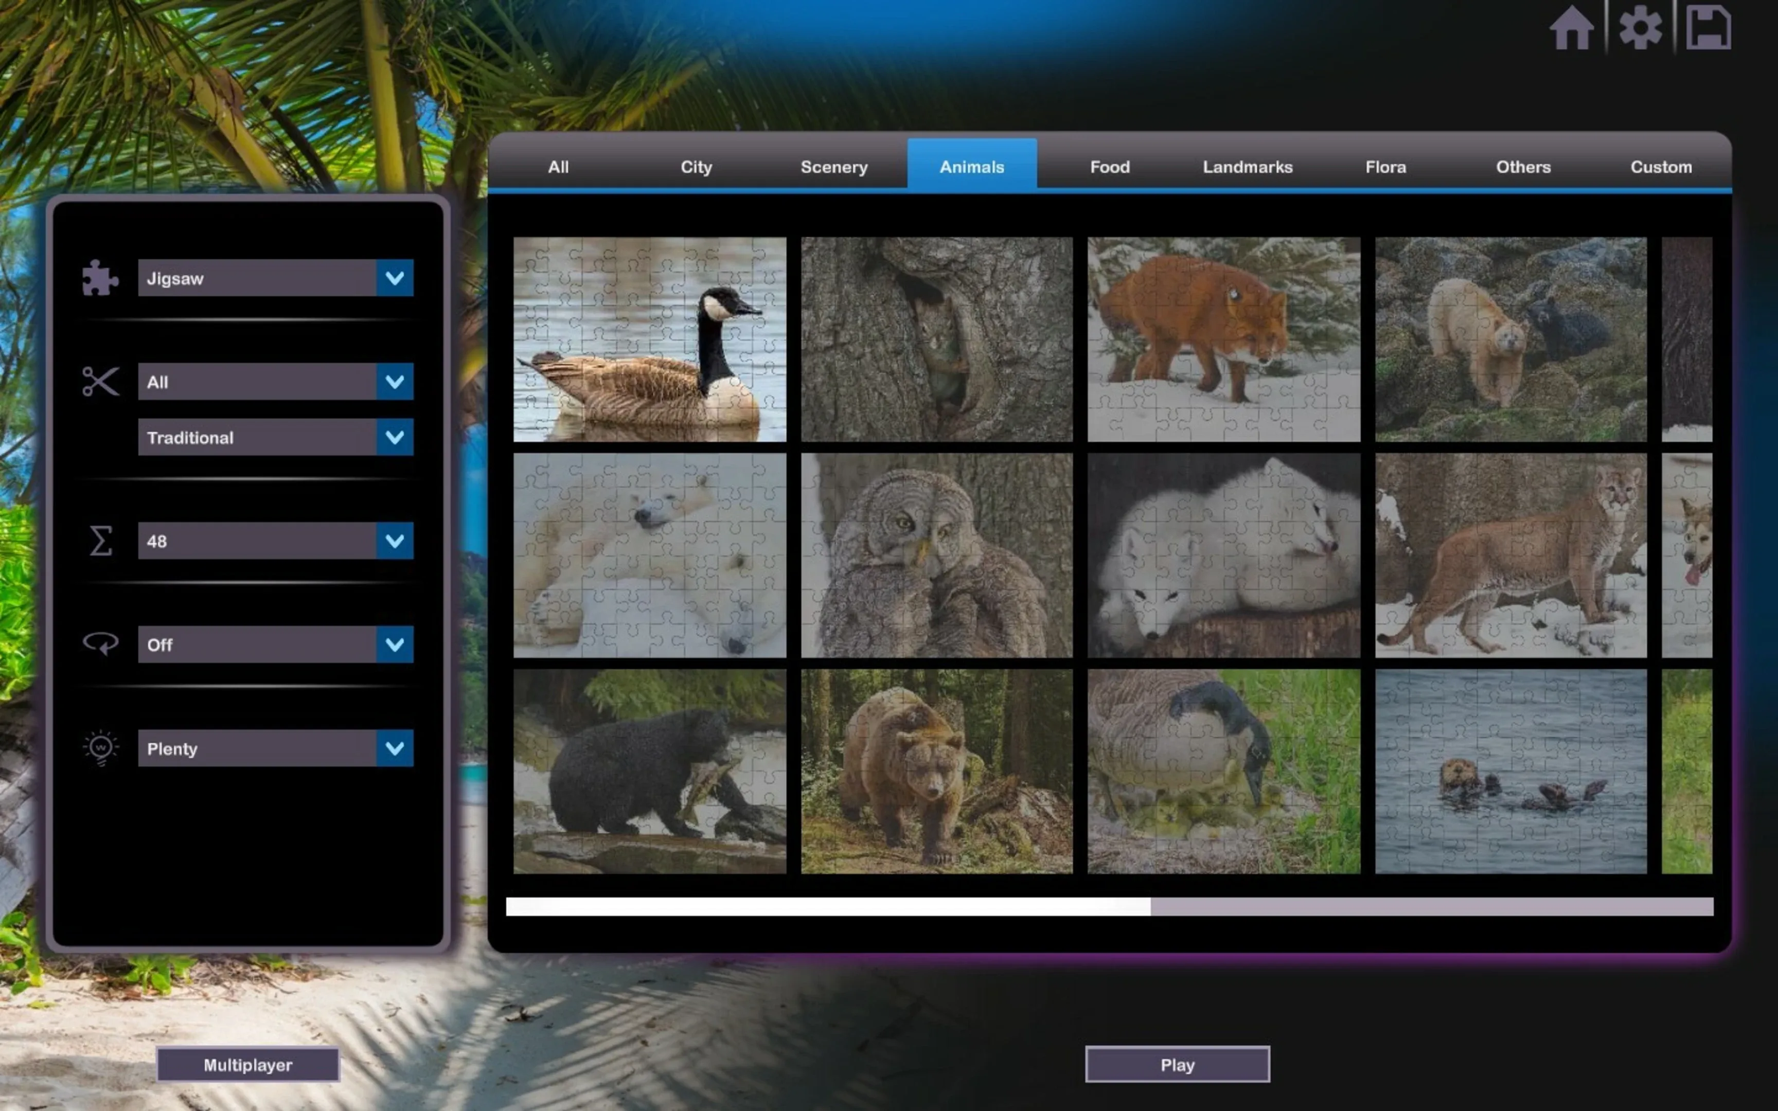Open settings with the gear icon
Viewport: 1778px width, 1111px height.
(x=1640, y=28)
